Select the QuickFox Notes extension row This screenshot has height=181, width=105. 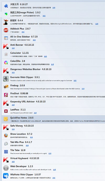click(54, 119)
